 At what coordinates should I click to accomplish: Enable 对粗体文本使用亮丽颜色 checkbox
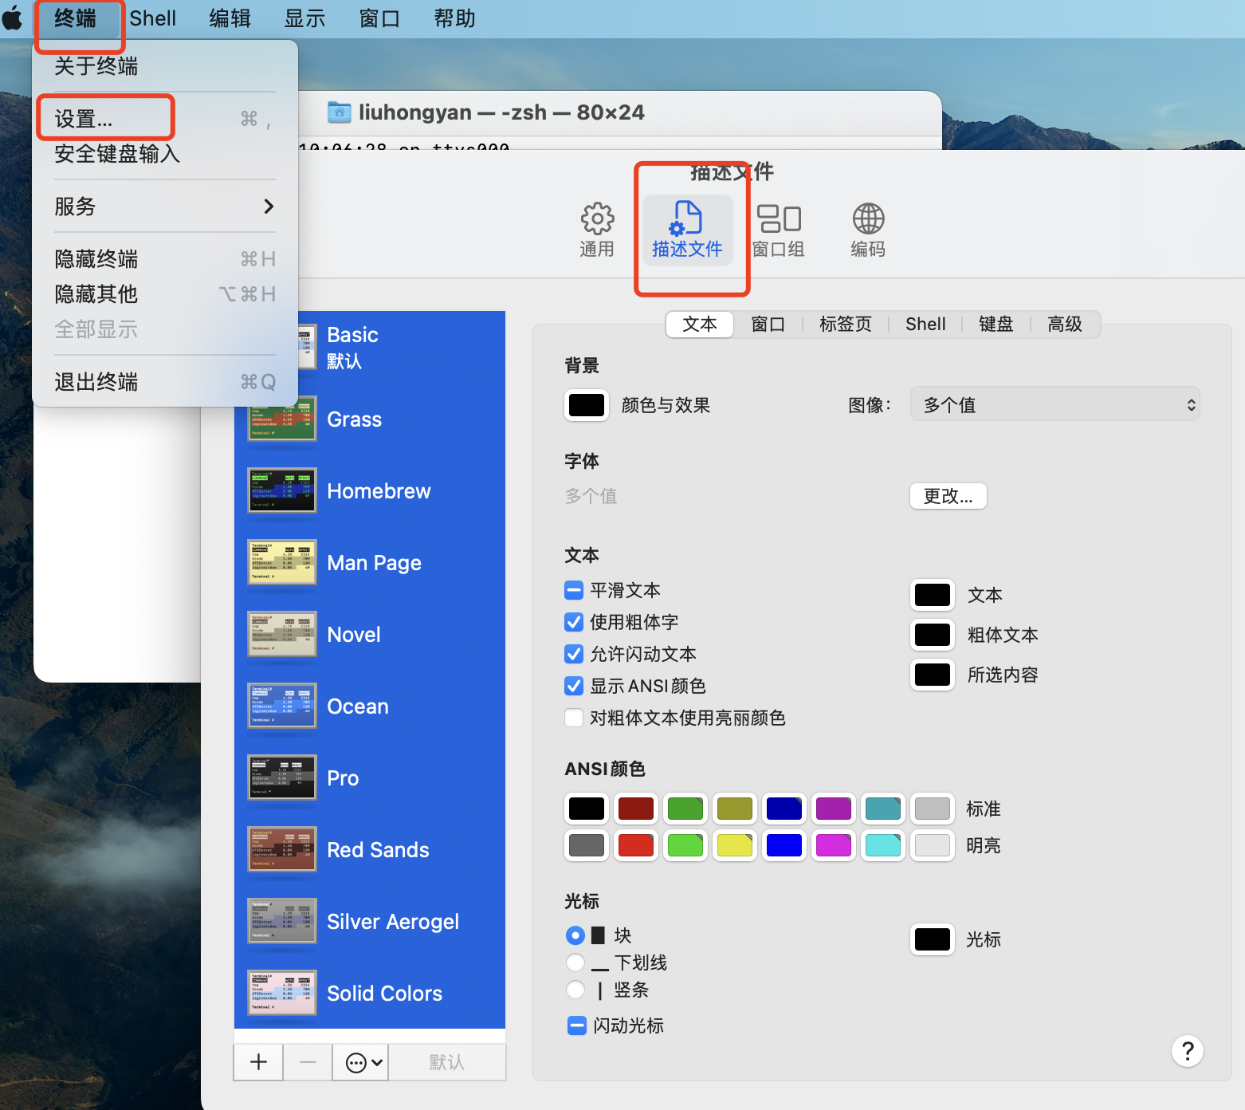574,718
